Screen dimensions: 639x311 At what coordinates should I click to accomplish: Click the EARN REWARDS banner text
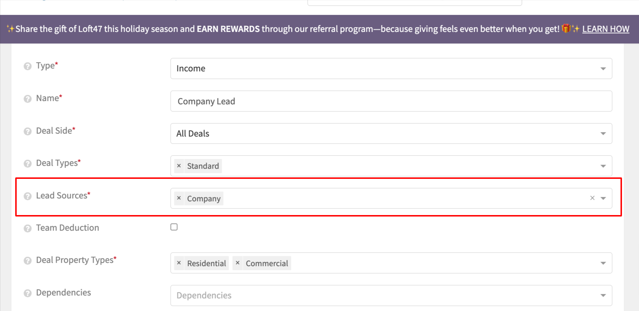[228, 29]
